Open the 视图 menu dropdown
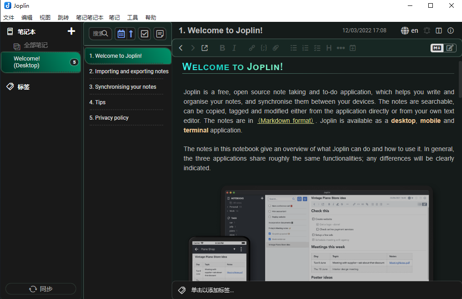 tap(45, 18)
